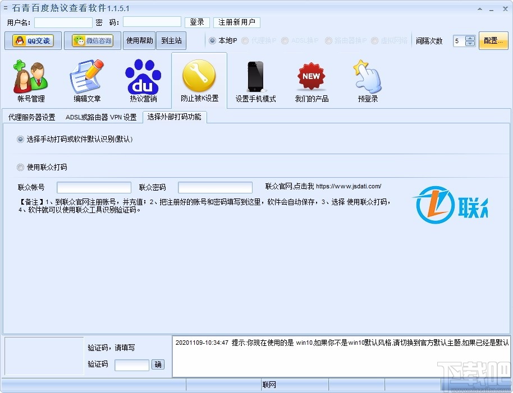Image resolution: width=513 pixels, height=393 pixels.
Task: Select the 本地IP radio option
Action: point(212,40)
